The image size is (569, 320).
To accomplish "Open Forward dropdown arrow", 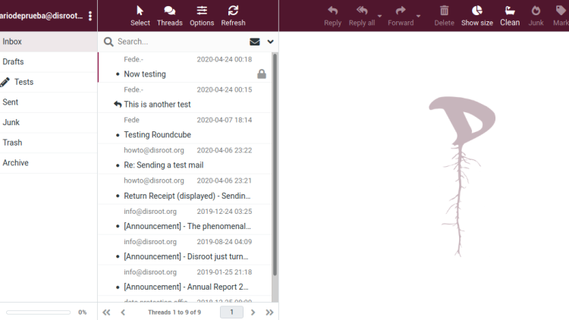I will click(x=418, y=16).
